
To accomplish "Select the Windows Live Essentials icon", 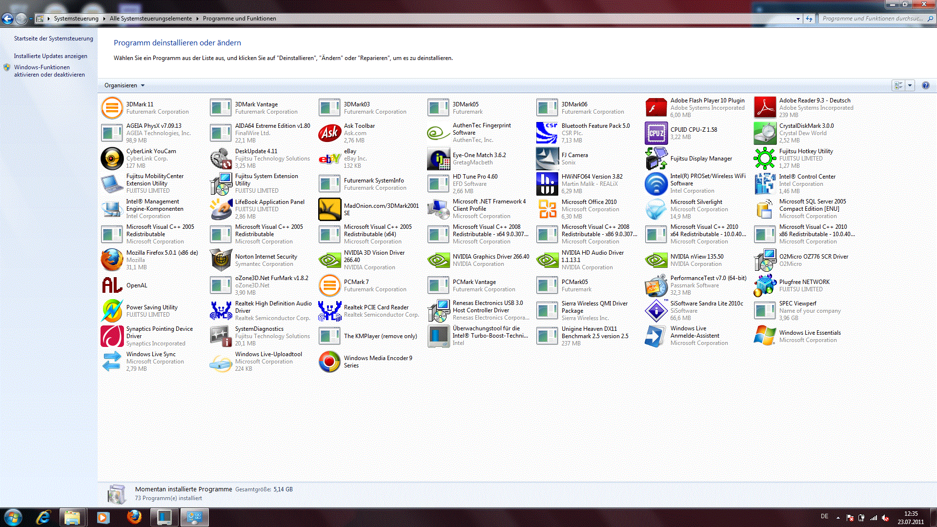I will [765, 336].
